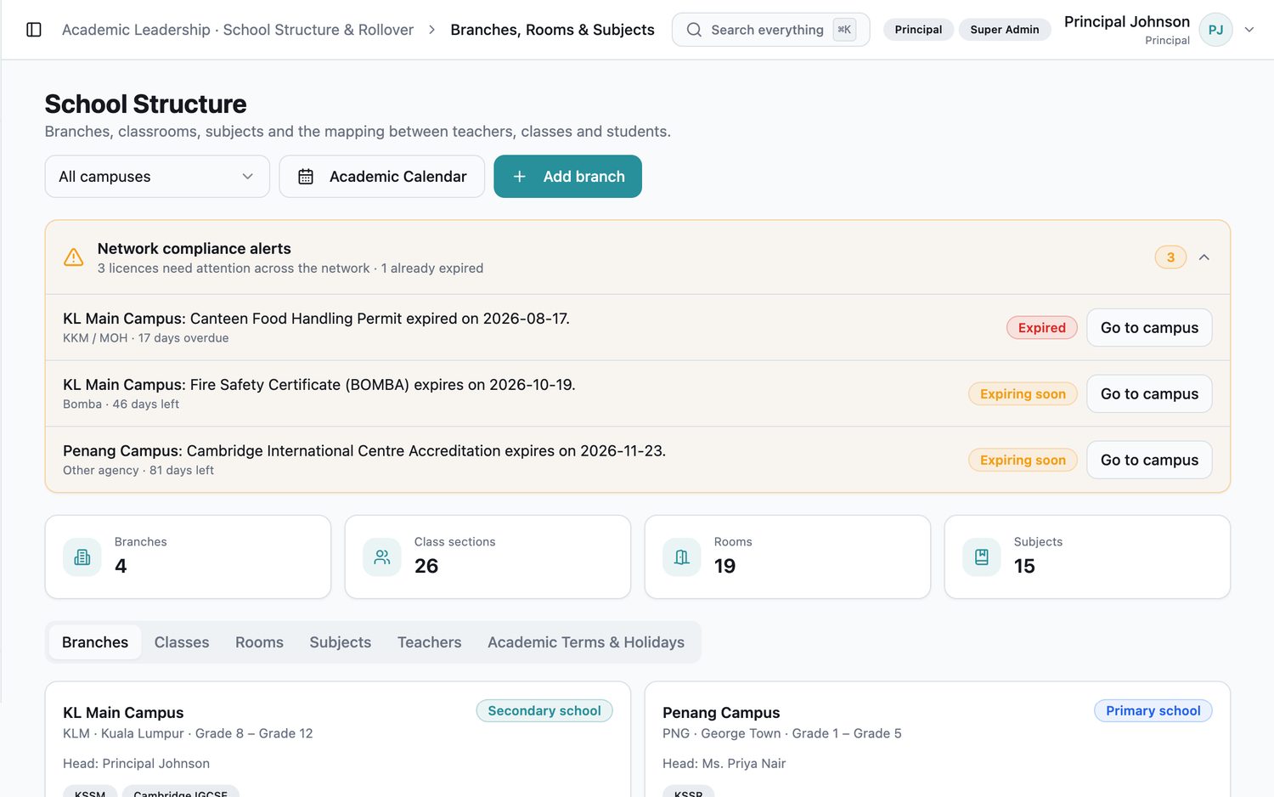1274x797 pixels.
Task: Open the All campuses dropdown
Action: tap(157, 177)
